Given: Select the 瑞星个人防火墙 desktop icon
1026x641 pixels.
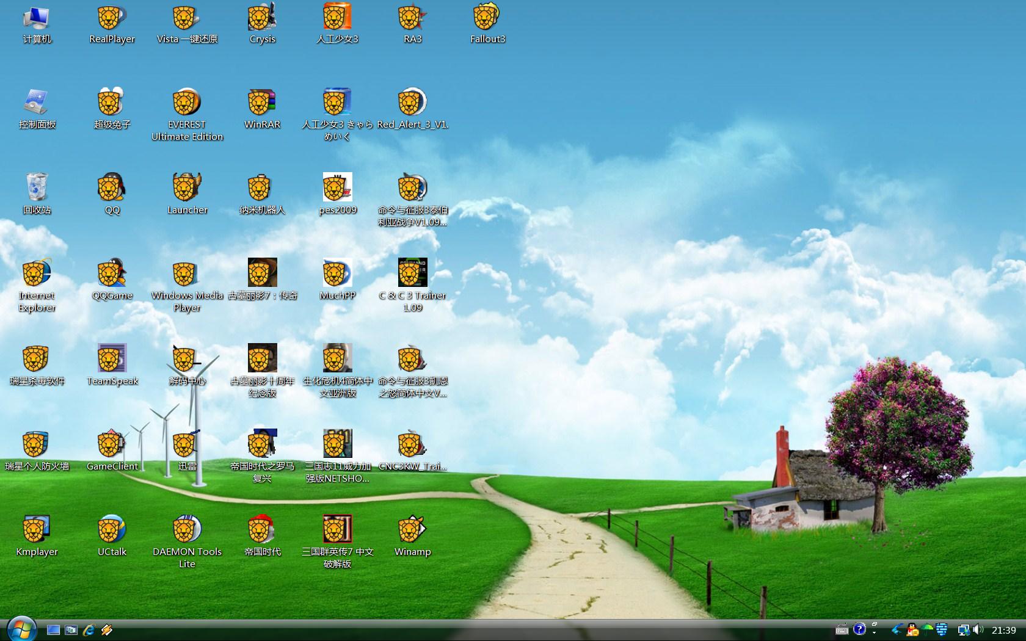Looking at the screenshot, I should (37, 452).
